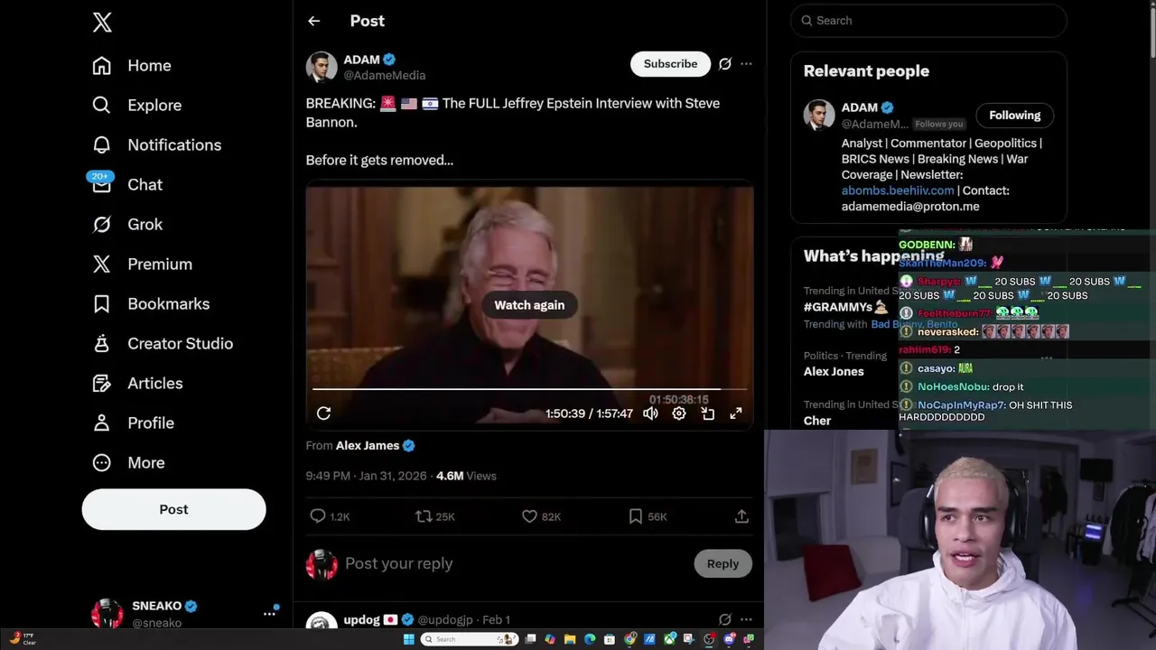
Task: Click the Bookmarks ribbon icon in sidebar
Action: pyautogui.click(x=102, y=303)
